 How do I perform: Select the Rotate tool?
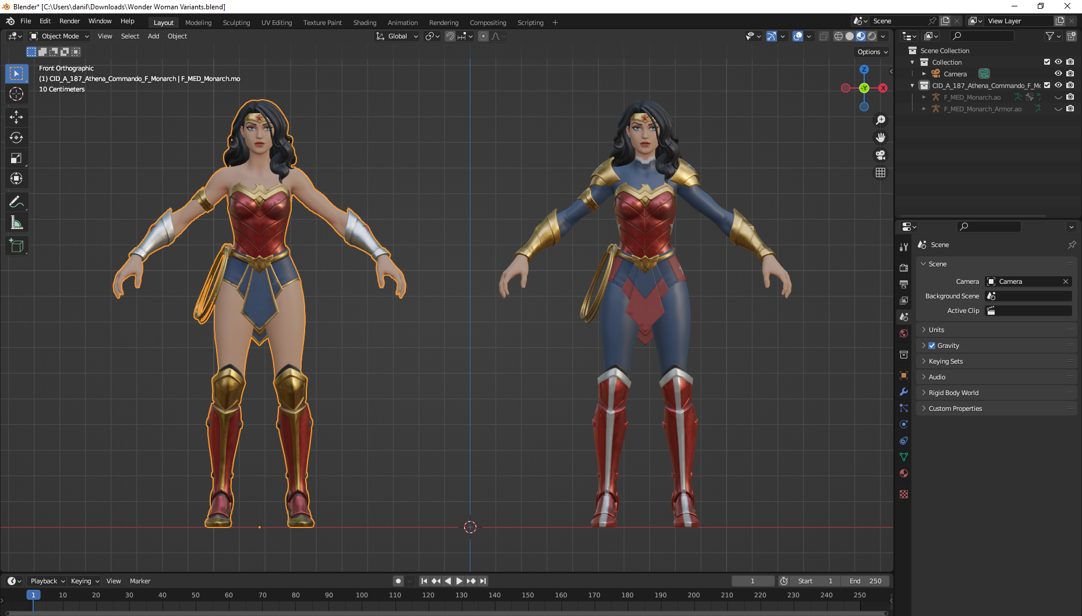click(16, 138)
